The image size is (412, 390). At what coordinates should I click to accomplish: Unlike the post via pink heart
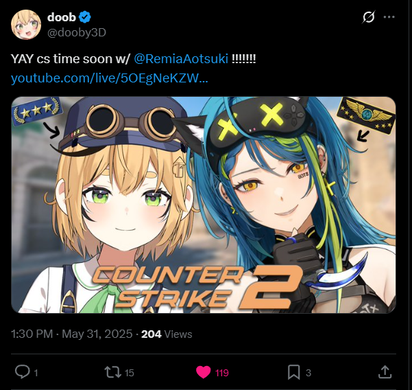(x=204, y=372)
